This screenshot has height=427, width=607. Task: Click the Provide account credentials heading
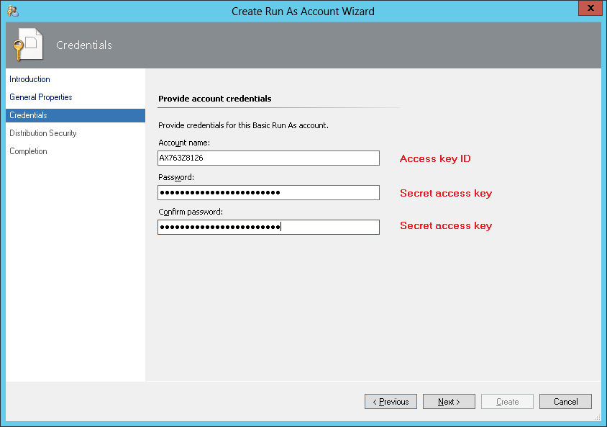[214, 99]
